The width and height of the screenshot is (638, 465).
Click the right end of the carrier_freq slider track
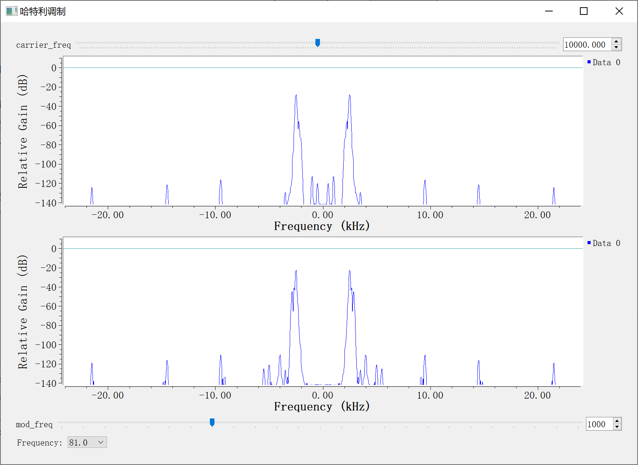pos(556,43)
